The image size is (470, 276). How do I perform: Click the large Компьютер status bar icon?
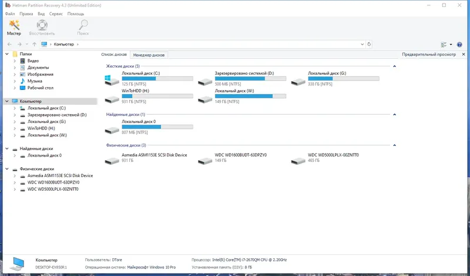pyautogui.click(x=17, y=264)
